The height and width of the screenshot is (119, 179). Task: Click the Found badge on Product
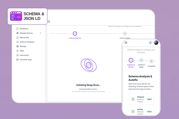point(149,99)
